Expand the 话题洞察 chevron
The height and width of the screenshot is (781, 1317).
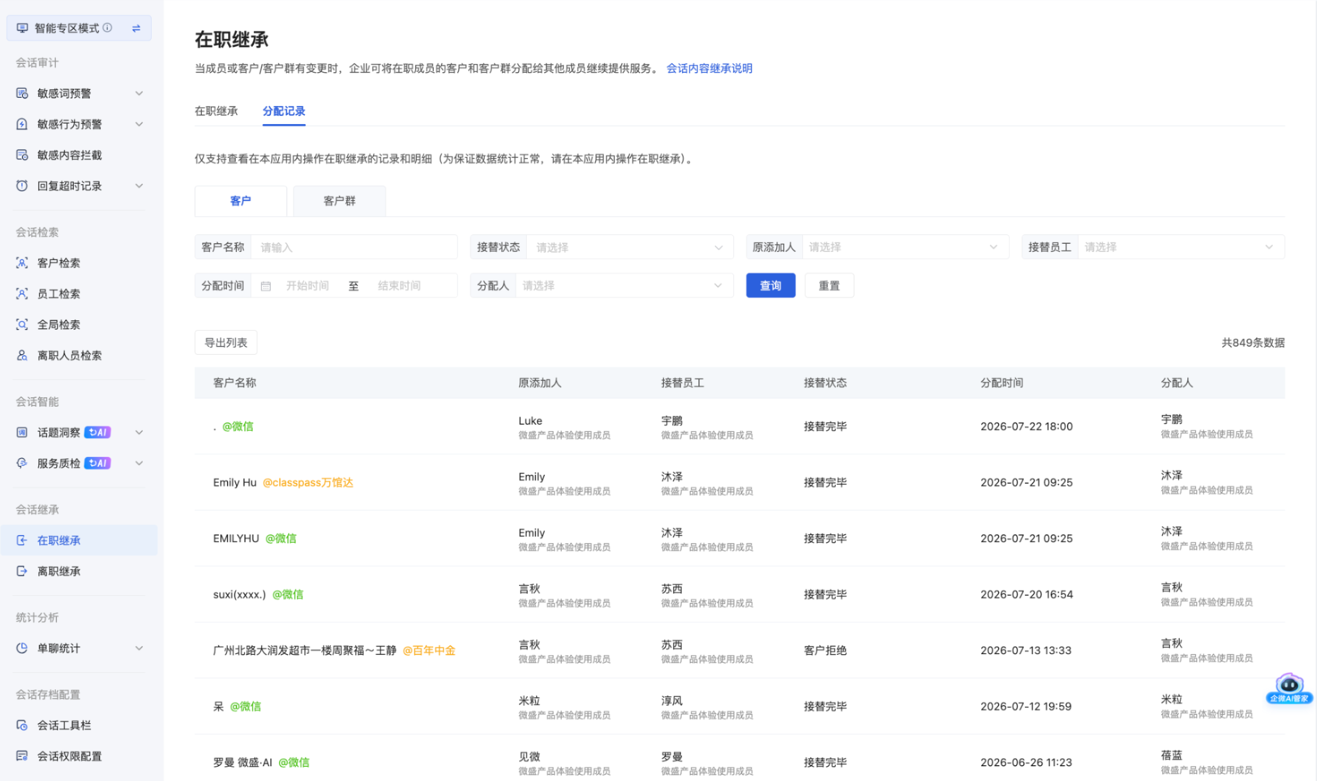[139, 432]
